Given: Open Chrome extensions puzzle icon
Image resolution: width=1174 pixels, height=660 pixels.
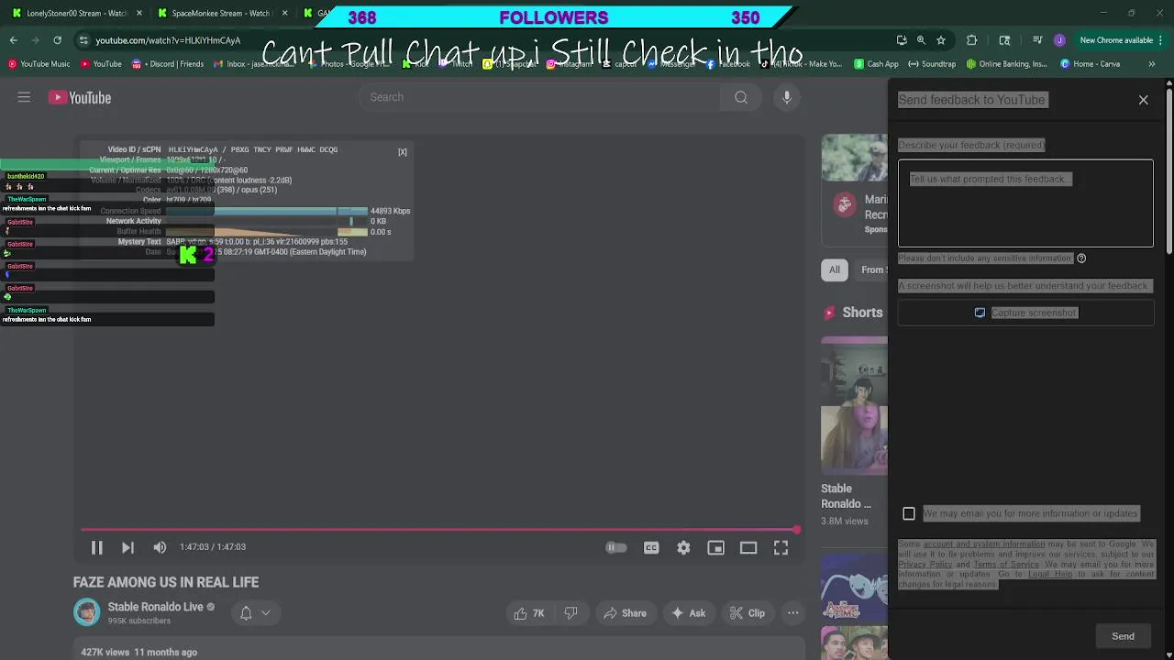Looking at the screenshot, I should (972, 40).
